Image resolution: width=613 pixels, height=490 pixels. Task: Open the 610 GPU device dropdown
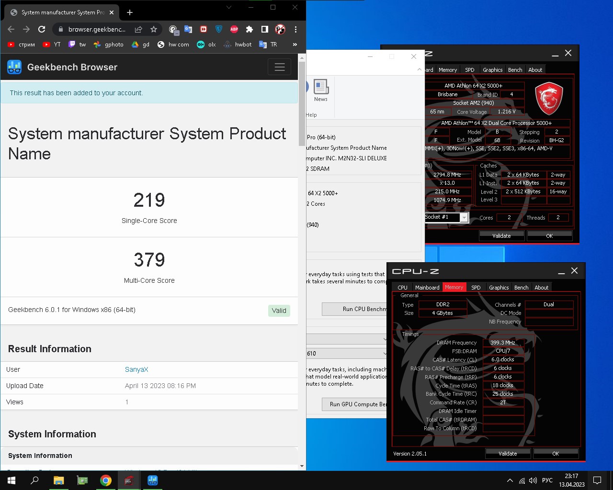[x=346, y=353]
